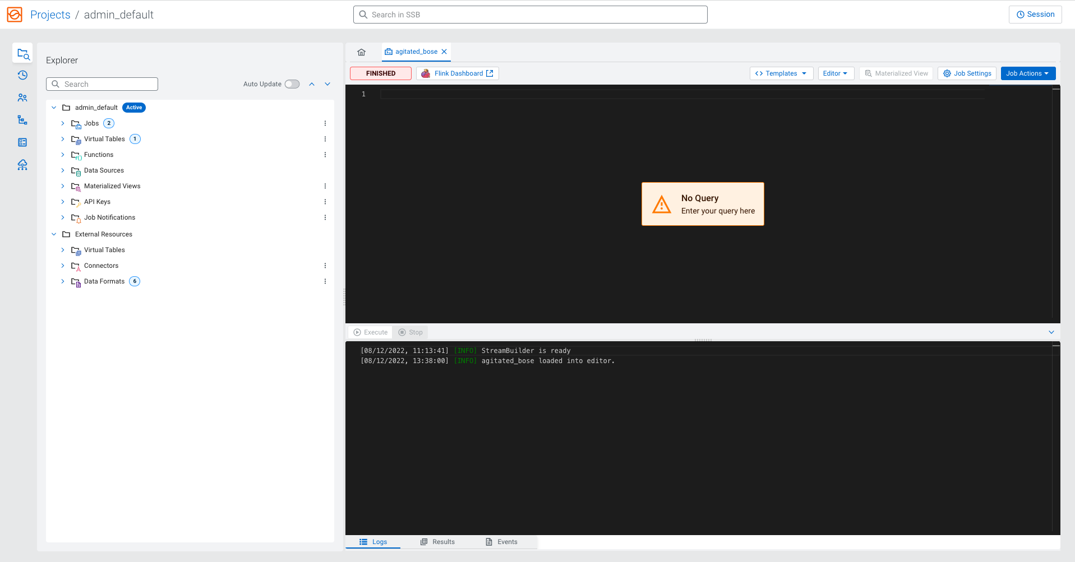Open kebab menu for Jobs folder
The height and width of the screenshot is (562, 1075).
point(325,123)
